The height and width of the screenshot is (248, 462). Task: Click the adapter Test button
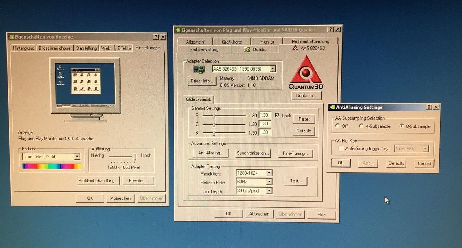click(296, 181)
